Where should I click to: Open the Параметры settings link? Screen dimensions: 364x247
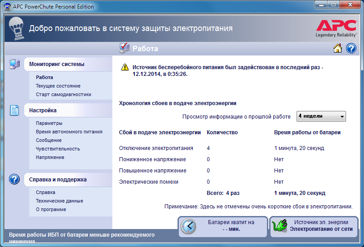49,123
